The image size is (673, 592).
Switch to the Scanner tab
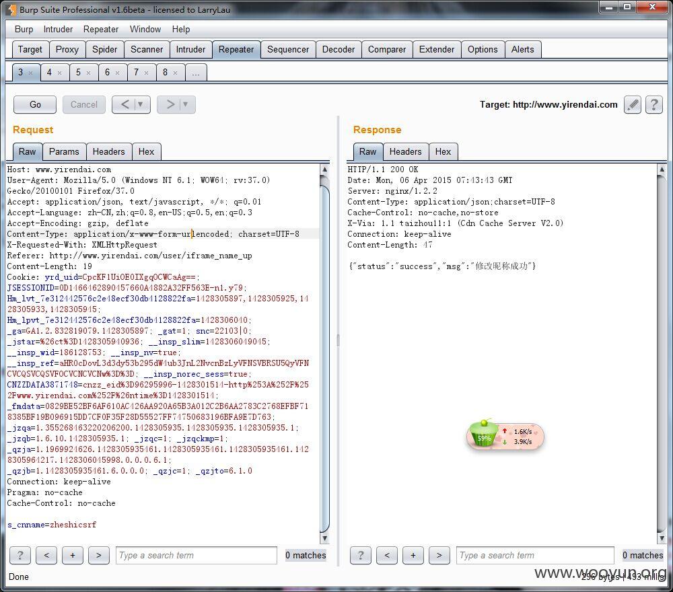[x=147, y=49]
